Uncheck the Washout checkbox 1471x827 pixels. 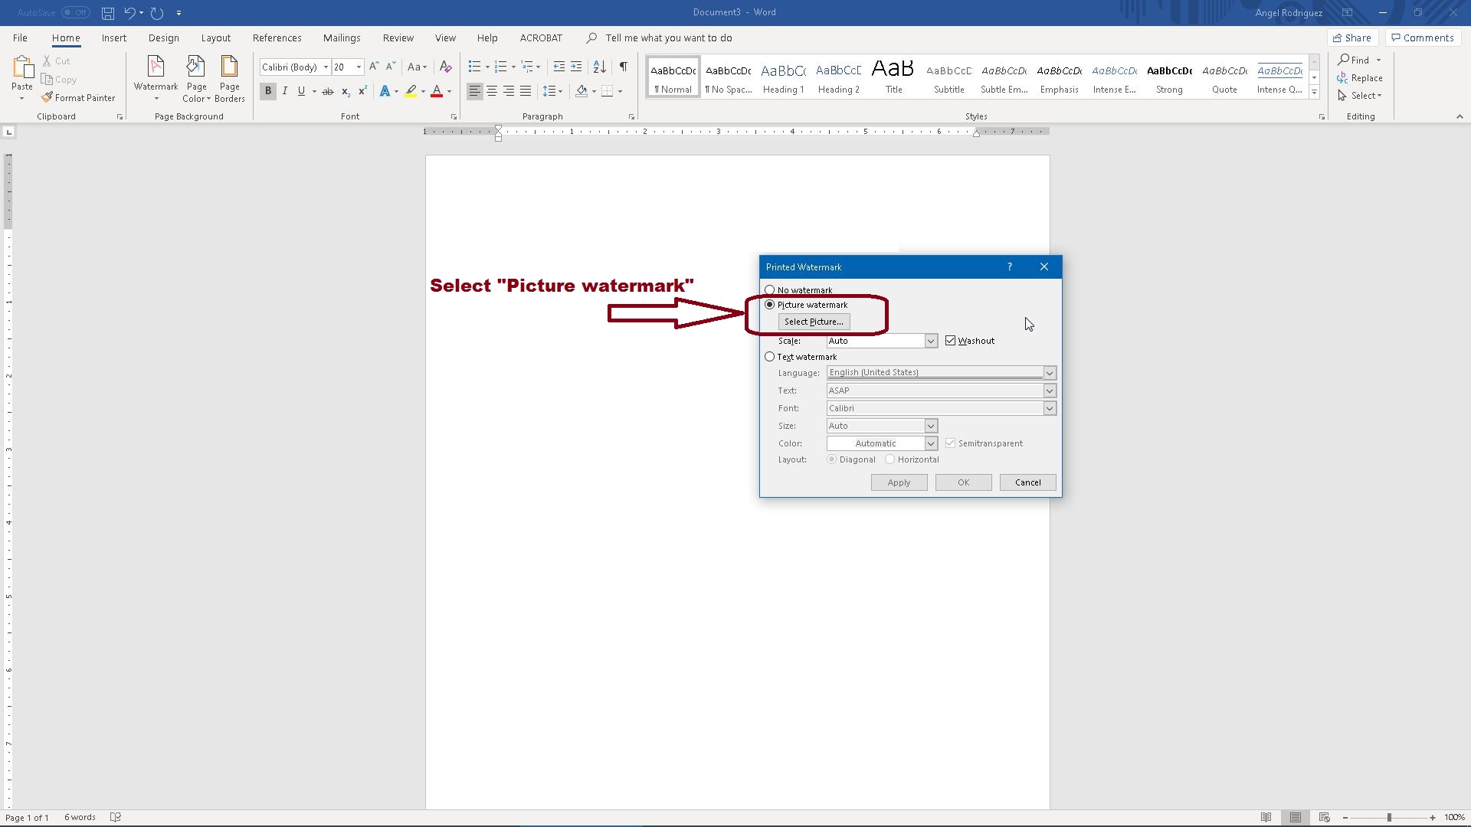[951, 341]
